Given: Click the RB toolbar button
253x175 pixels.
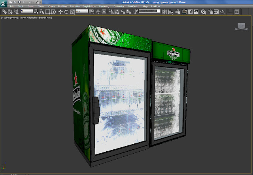Looking at the screenshot, I should point(237,12).
